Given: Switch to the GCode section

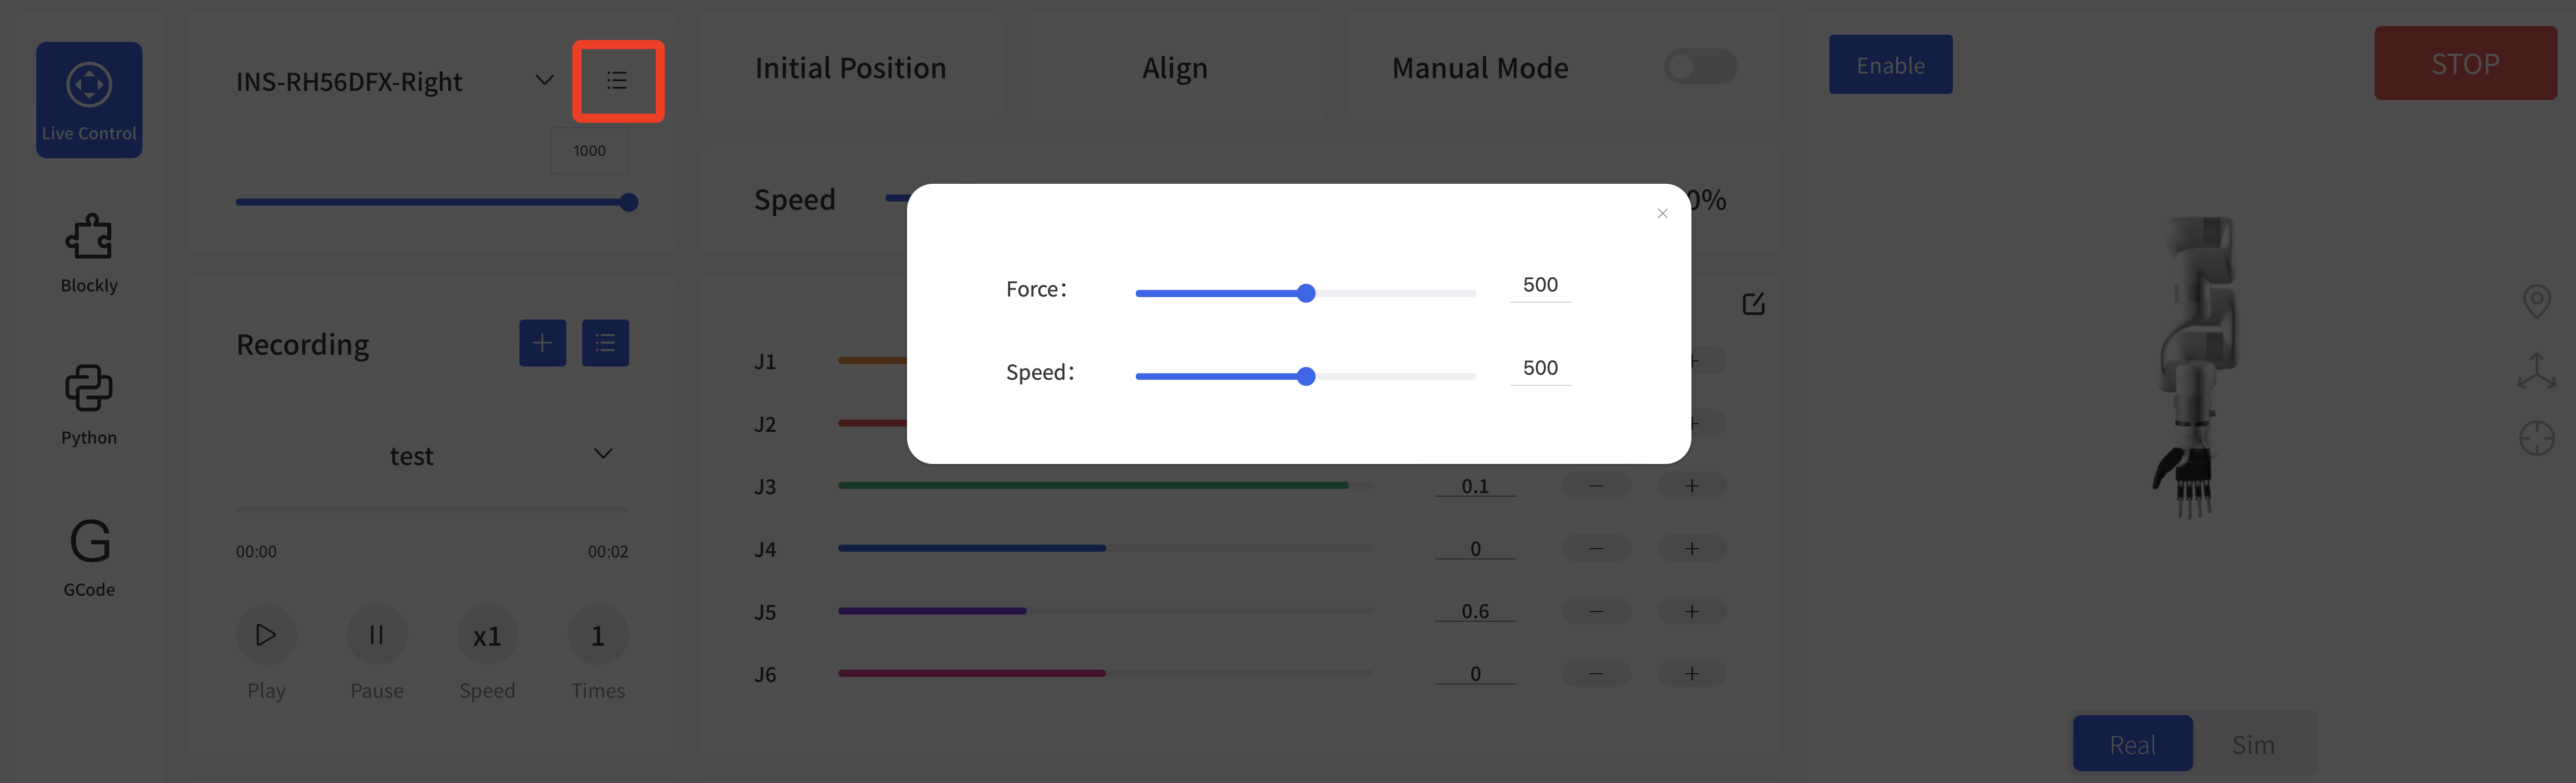Looking at the screenshot, I should tap(89, 557).
